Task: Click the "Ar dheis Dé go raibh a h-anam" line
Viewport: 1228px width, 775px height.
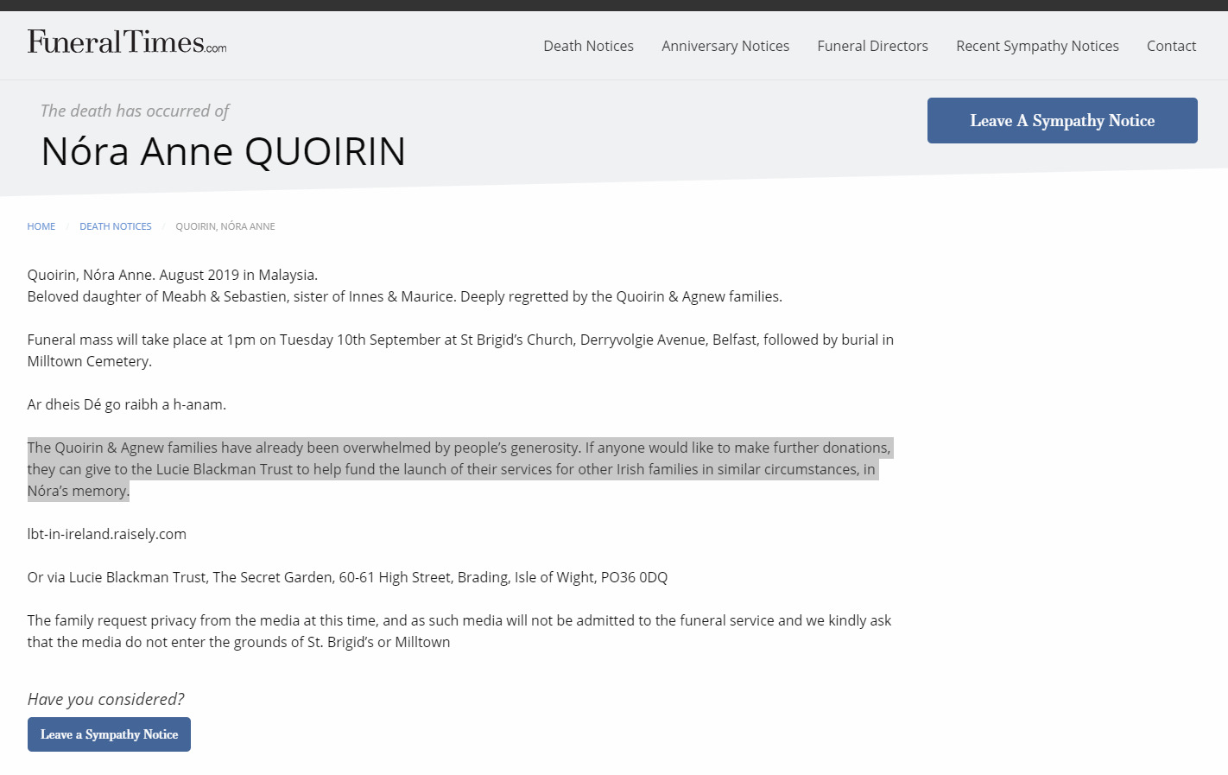Action: 126,404
